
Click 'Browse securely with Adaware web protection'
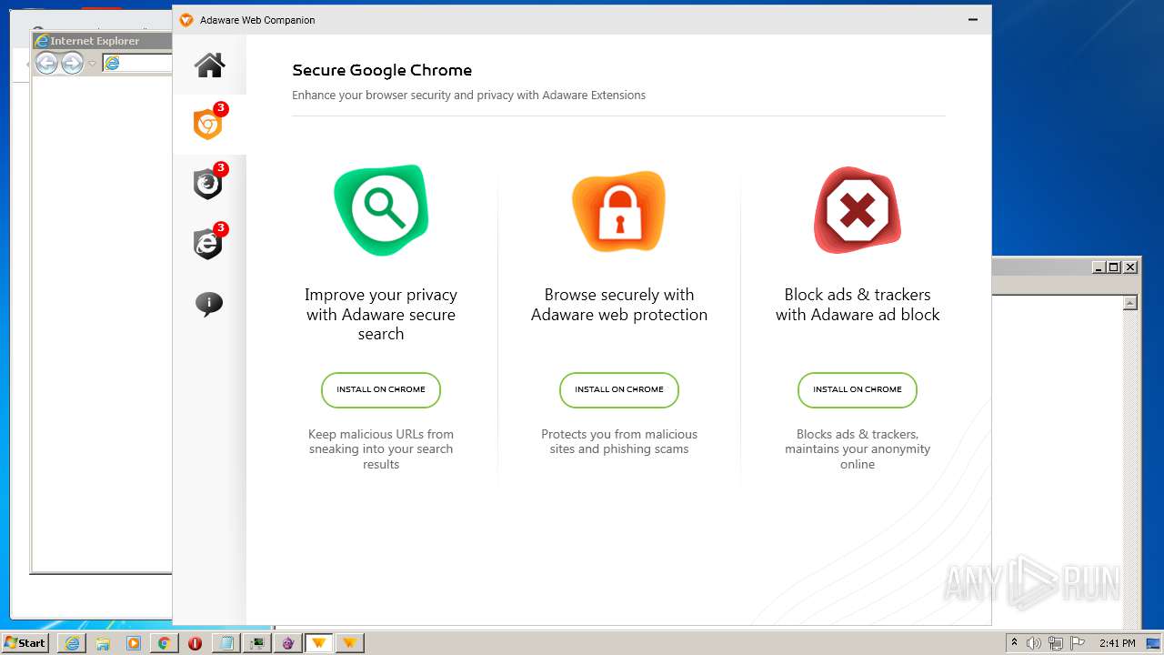[x=619, y=305]
